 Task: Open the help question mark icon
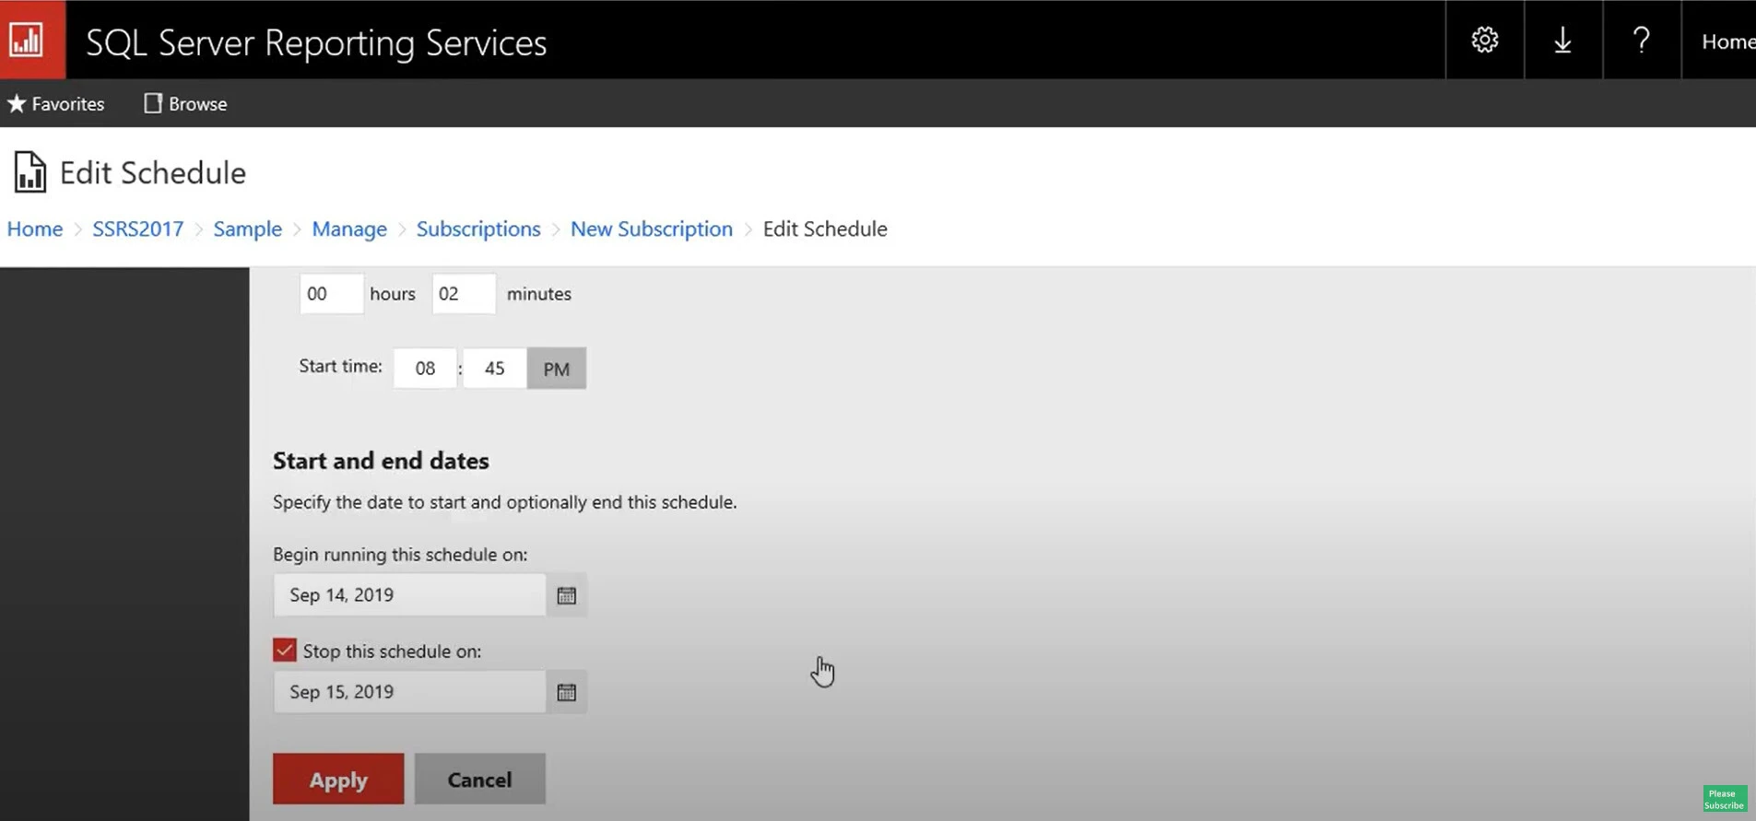click(x=1641, y=40)
